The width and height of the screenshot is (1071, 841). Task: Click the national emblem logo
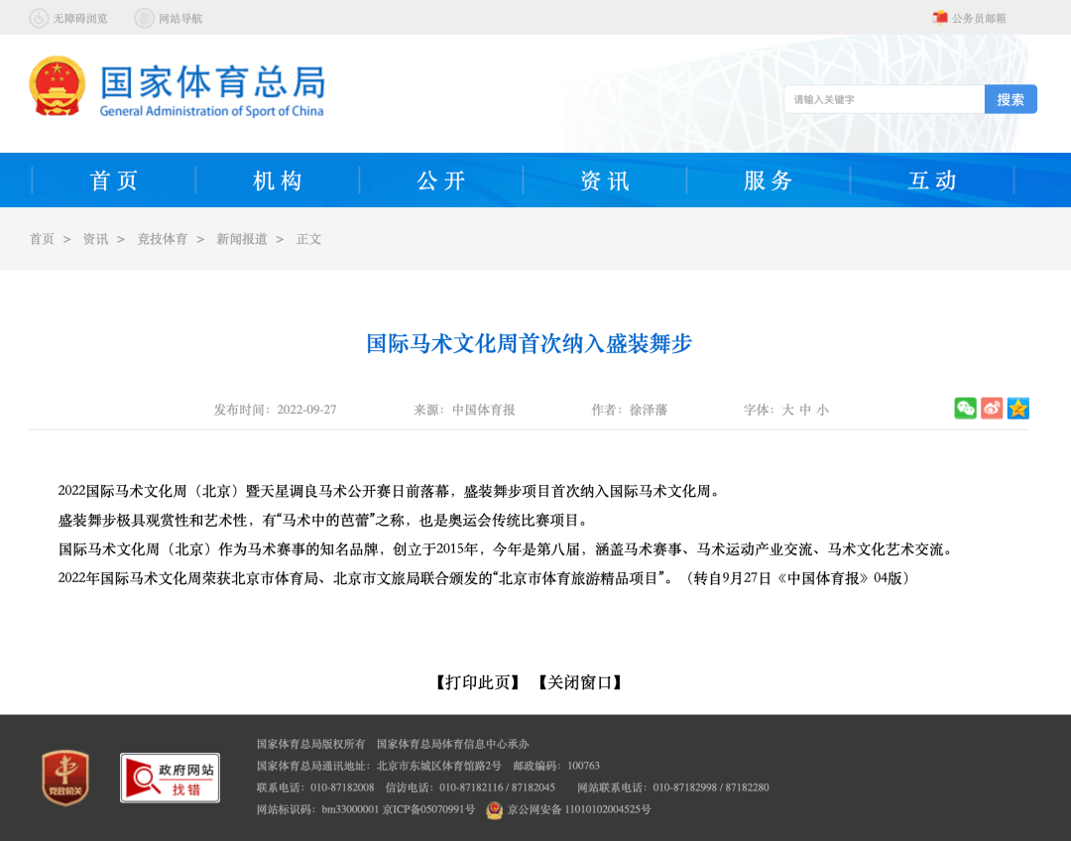pyautogui.click(x=58, y=86)
